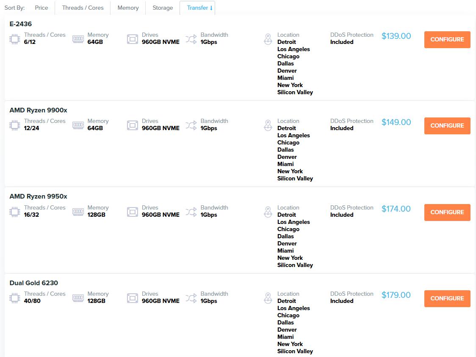Viewport: 476px width, 357px height.
Task: Sort servers by Price tab
Action: [x=42, y=8]
